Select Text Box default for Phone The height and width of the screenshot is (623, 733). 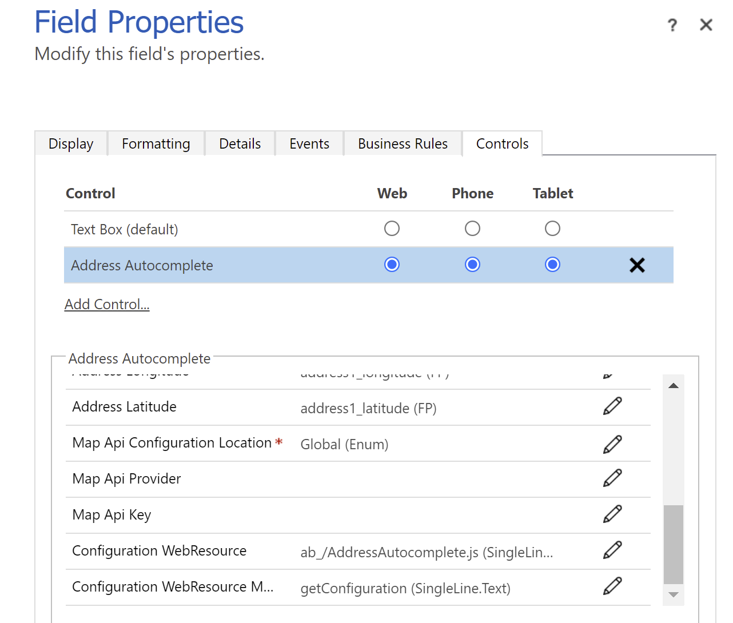472,229
